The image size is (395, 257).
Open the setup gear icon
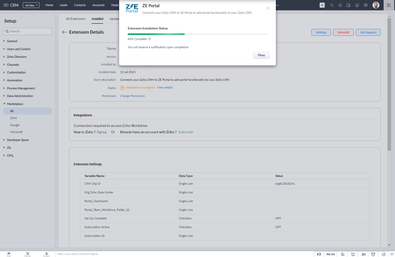pos(366,5)
